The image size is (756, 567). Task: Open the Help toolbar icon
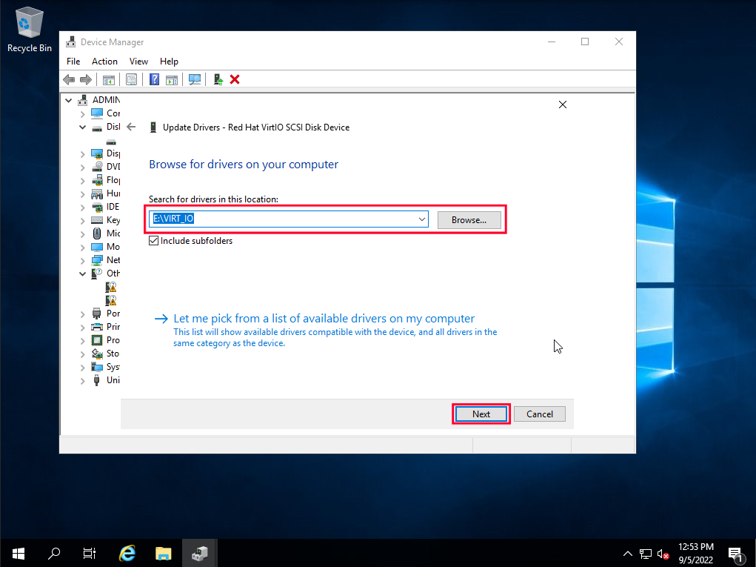tap(153, 79)
